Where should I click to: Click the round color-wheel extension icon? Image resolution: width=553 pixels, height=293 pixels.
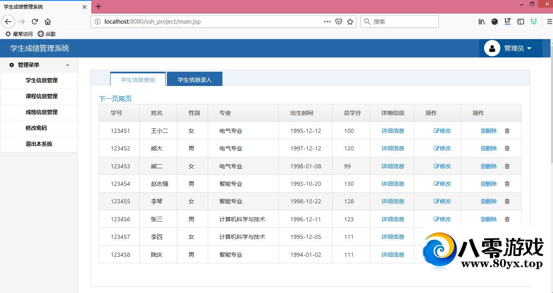(x=495, y=22)
